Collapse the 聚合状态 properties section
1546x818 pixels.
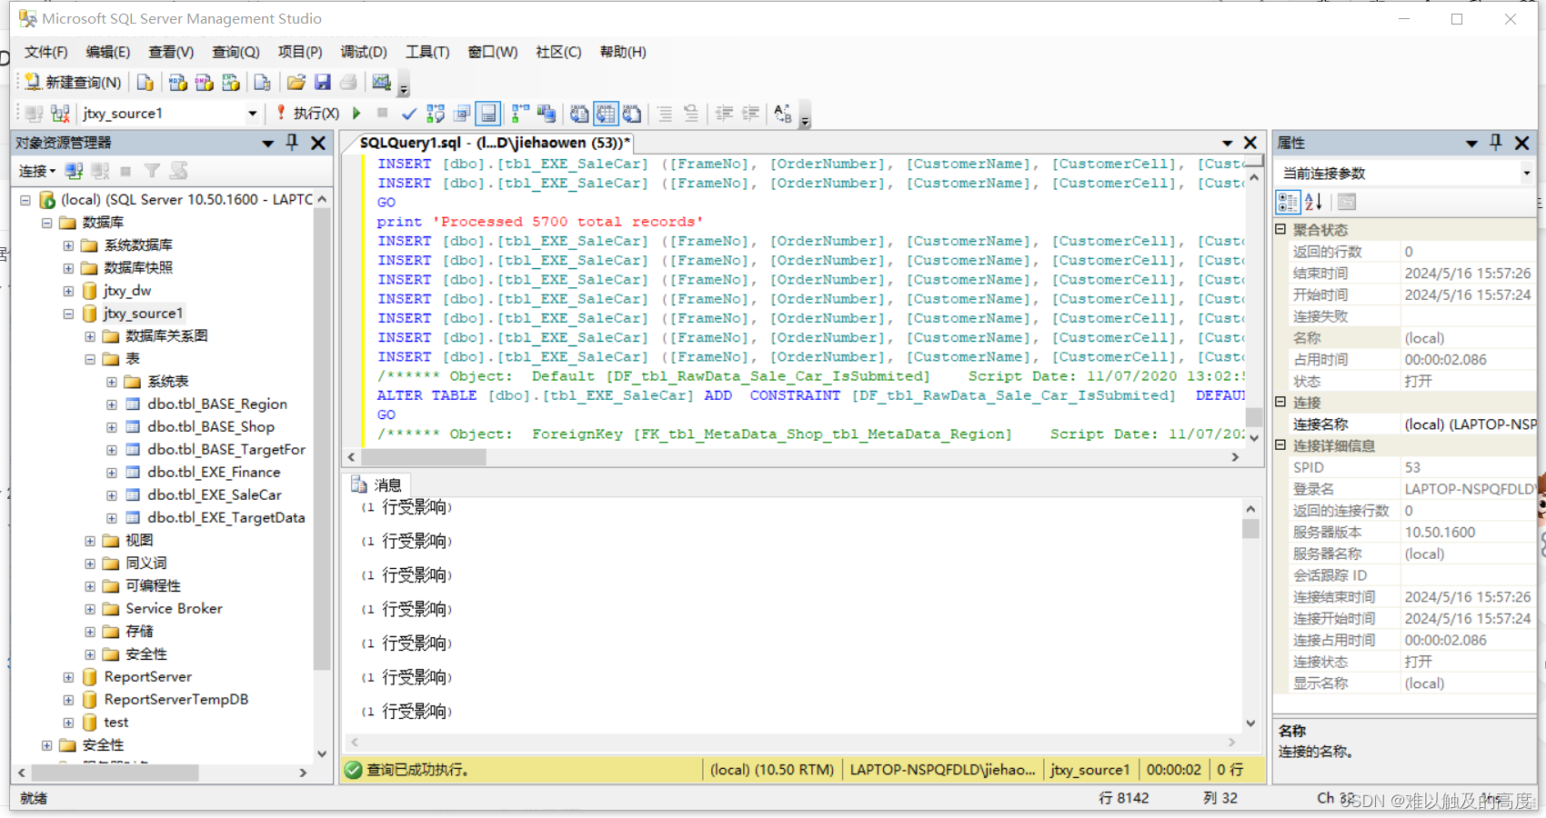(1280, 229)
